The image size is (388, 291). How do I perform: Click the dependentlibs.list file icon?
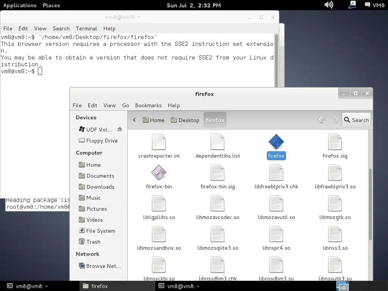217,142
